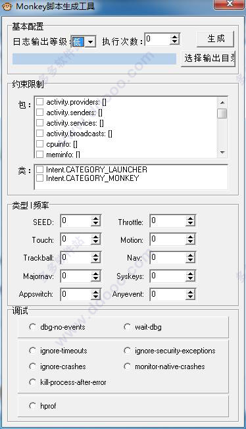Increase Appswitch value with up arrow

coord(95,291)
